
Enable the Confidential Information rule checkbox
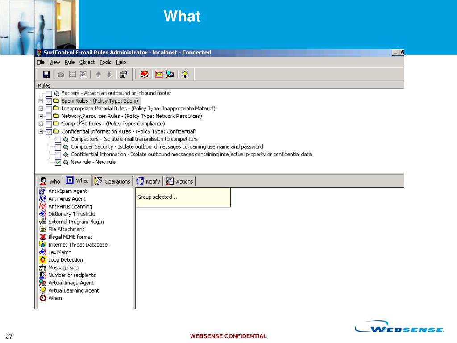click(58, 155)
